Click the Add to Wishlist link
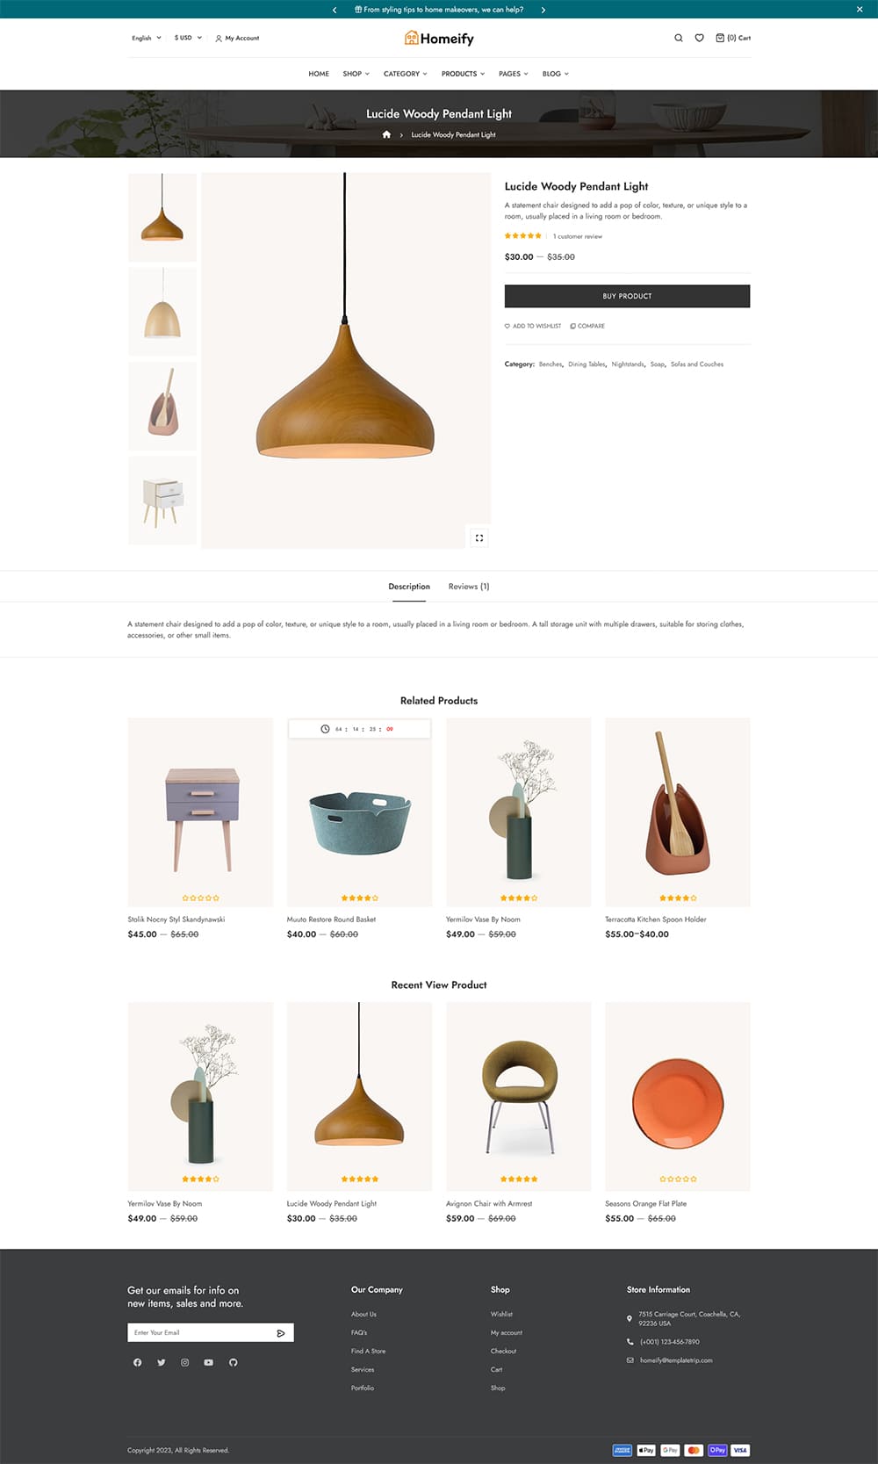 (x=533, y=326)
